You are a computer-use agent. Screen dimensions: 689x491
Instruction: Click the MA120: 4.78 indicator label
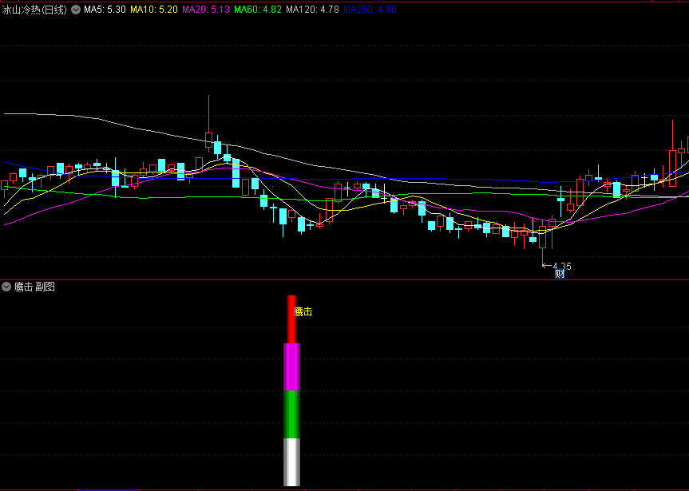[312, 10]
